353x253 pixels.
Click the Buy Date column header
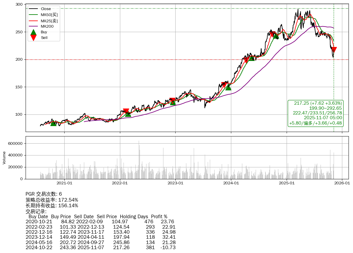click(38, 216)
